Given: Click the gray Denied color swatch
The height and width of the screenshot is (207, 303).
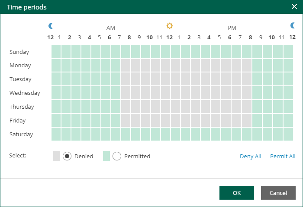Looking at the screenshot, I should (x=57, y=156).
